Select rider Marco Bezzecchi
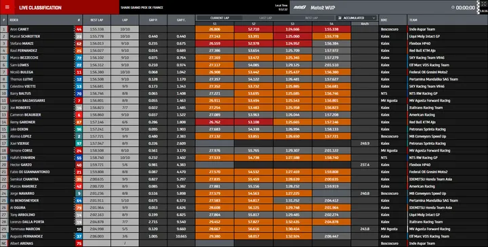 [x=24, y=58]
